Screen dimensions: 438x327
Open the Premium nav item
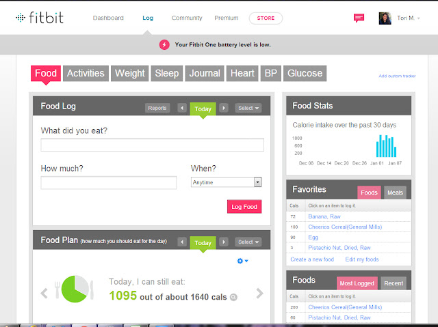227,18
